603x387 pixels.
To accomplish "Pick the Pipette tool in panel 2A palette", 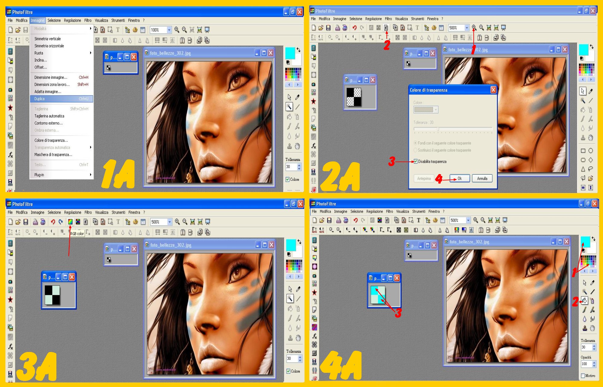I will 590,91.
